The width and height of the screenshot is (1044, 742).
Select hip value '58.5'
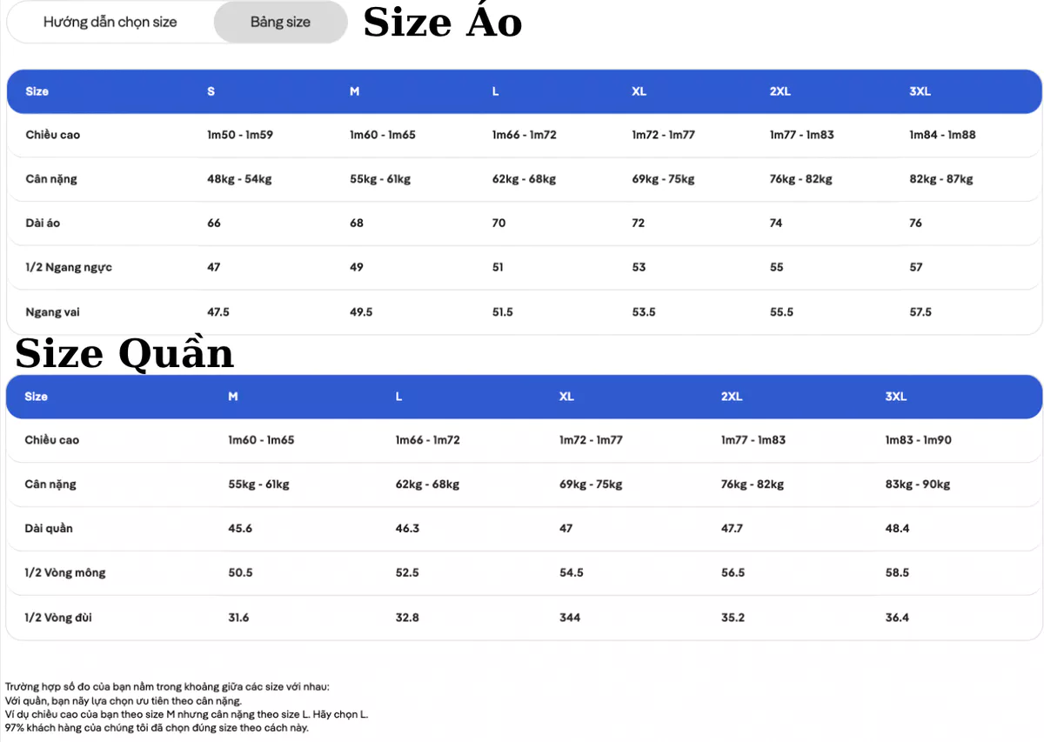click(x=897, y=572)
